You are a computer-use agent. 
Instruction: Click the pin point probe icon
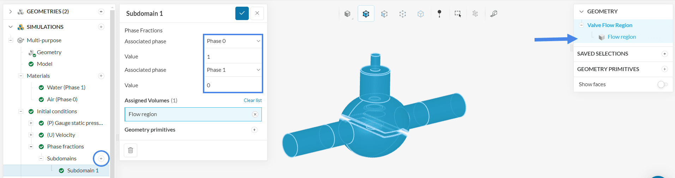coord(439,14)
